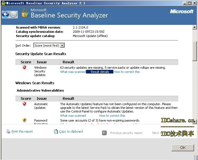Click the Microsoft logo in the header

click(182, 12)
